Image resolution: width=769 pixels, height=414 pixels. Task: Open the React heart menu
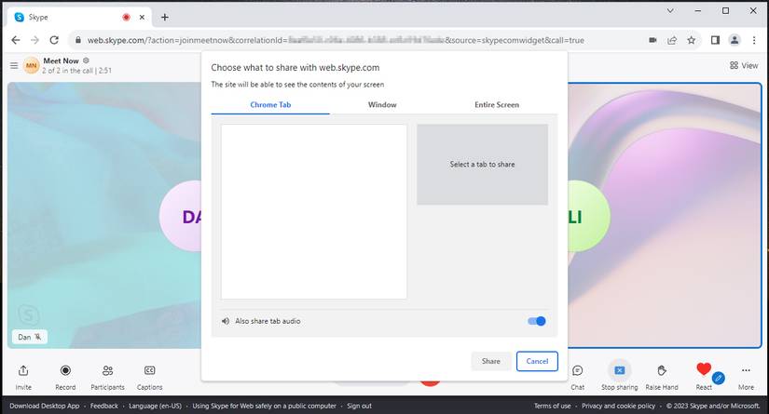(704, 369)
